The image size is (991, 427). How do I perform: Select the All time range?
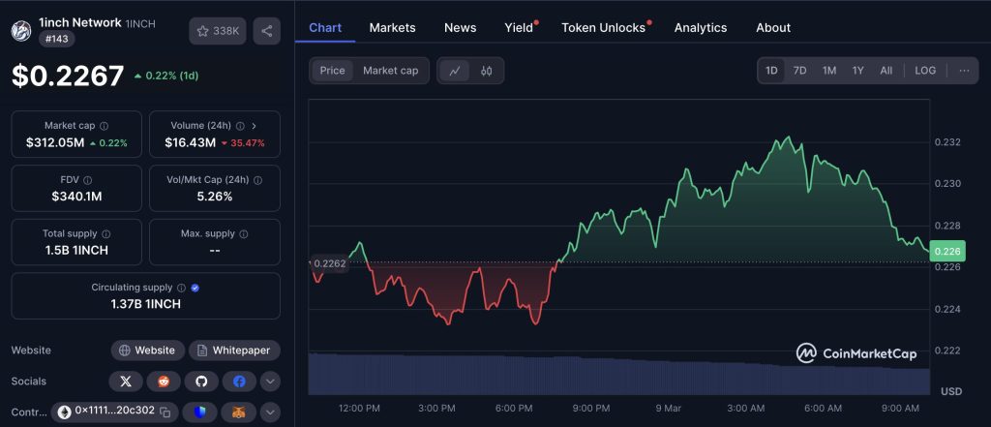(x=886, y=71)
